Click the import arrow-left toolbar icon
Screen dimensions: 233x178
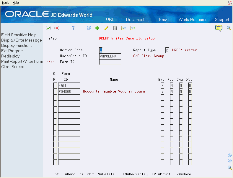point(124,28)
